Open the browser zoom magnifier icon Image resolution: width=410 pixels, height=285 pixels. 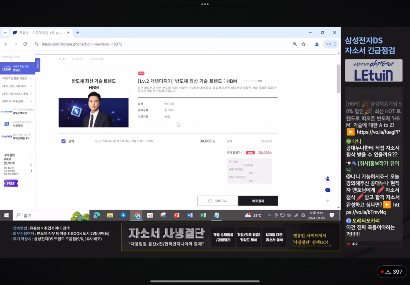tap(295, 44)
